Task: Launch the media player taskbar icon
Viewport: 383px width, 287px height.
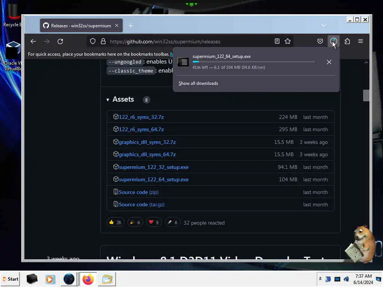Action: tap(50, 279)
